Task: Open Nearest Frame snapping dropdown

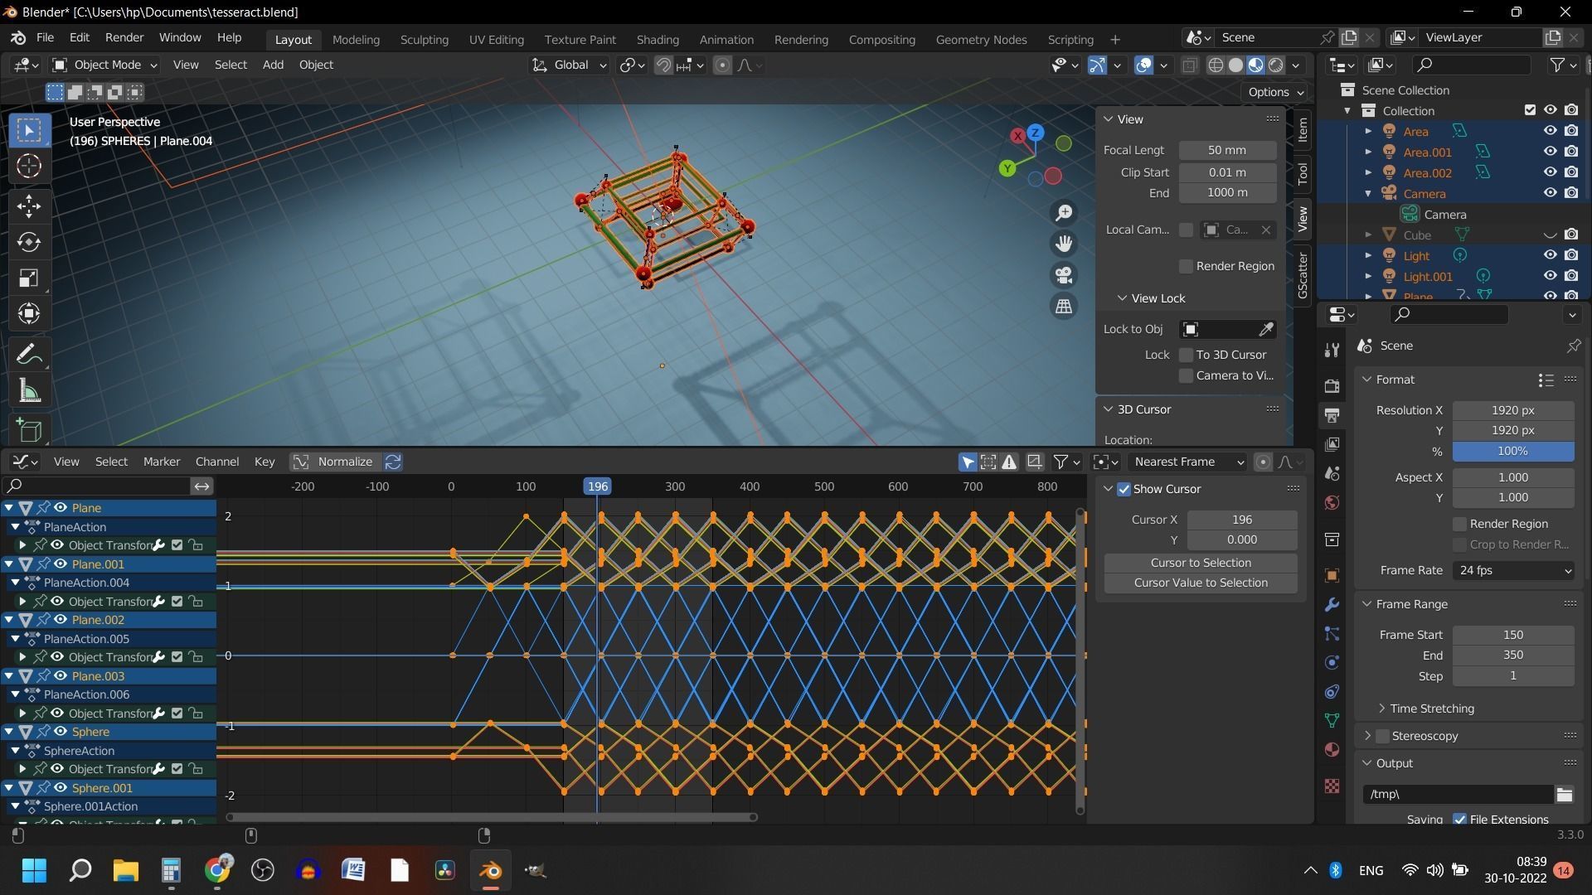Action: coord(1188,462)
